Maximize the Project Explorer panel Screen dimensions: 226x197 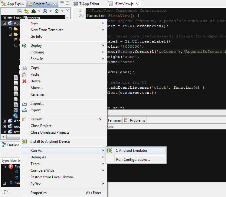pos(67,3)
